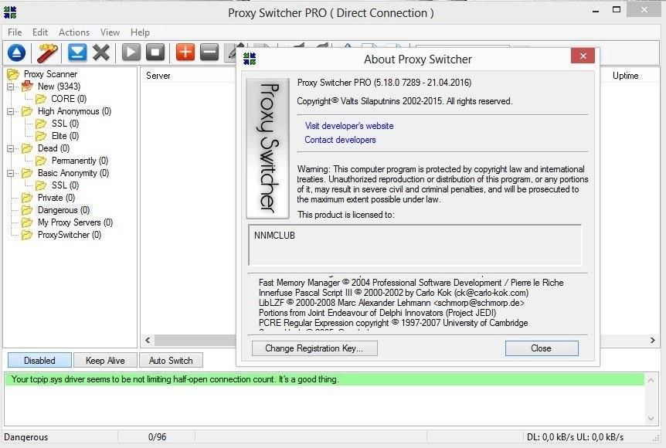This screenshot has height=448, width=666.
Task: Click the Private folder icon
Action: [x=27, y=198]
